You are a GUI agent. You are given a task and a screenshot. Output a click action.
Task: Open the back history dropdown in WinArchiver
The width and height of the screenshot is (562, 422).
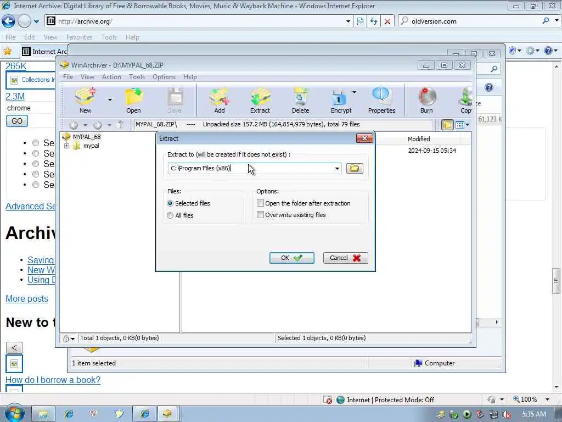[85, 125]
